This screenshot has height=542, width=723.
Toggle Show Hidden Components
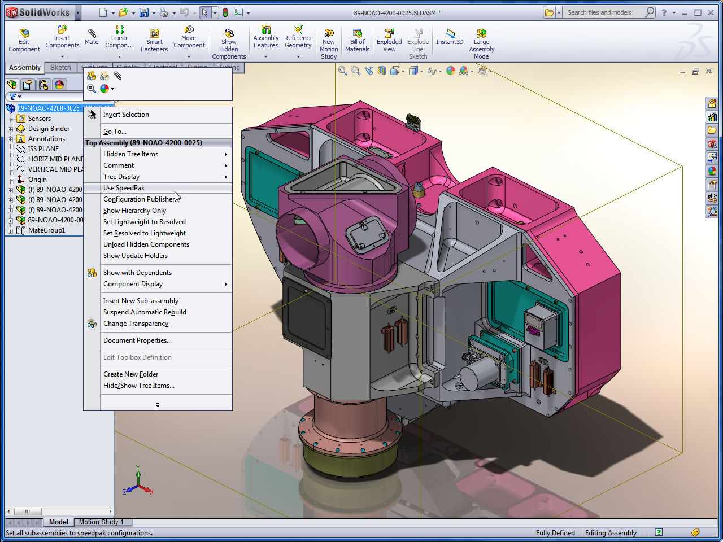point(229,44)
